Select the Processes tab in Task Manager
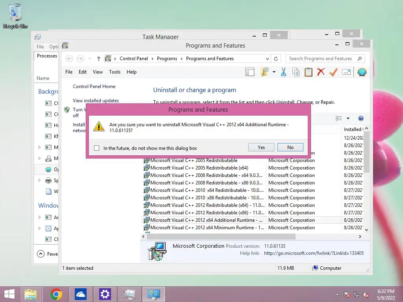 click(47, 56)
